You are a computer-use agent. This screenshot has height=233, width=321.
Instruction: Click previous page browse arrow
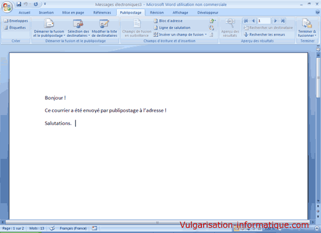tap(318, 206)
